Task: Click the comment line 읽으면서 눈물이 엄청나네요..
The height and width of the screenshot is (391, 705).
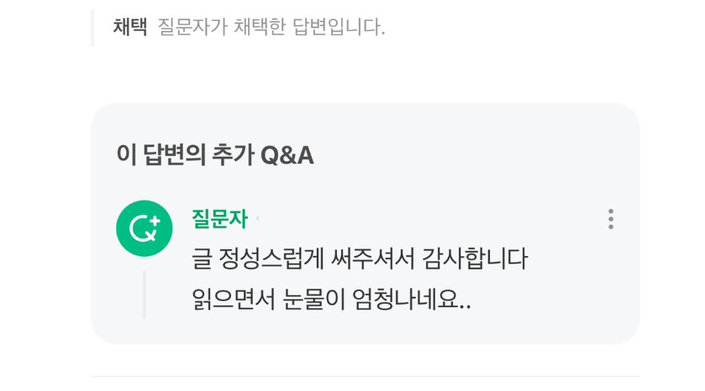Action: (331, 300)
